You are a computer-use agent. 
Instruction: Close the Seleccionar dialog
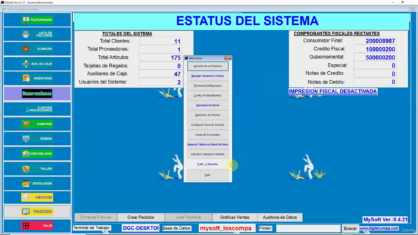pos(228,58)
